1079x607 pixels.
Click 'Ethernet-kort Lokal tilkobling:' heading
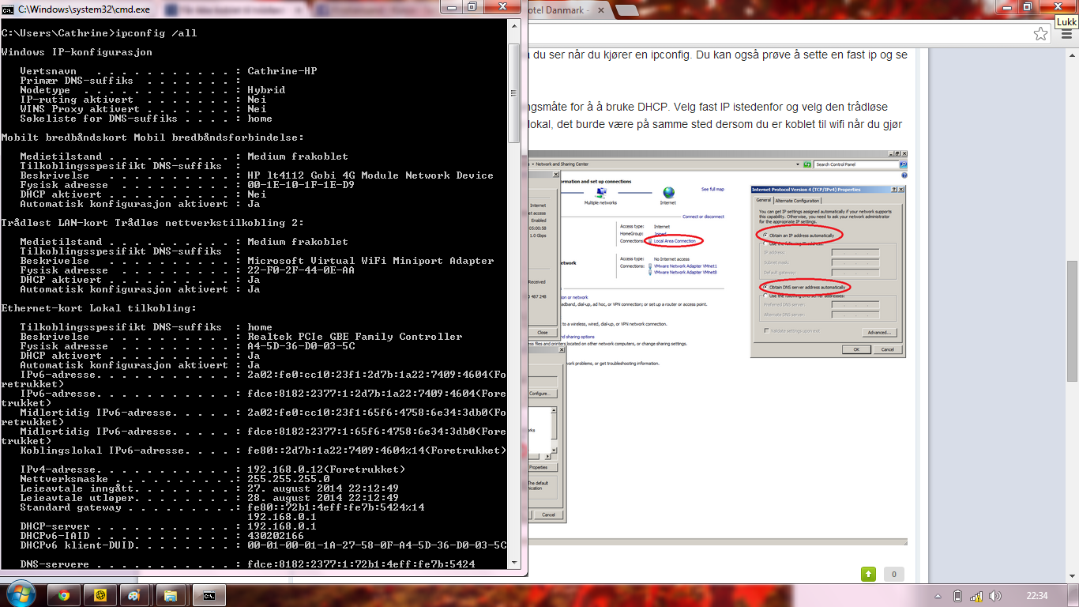click(x=99, y=308)
